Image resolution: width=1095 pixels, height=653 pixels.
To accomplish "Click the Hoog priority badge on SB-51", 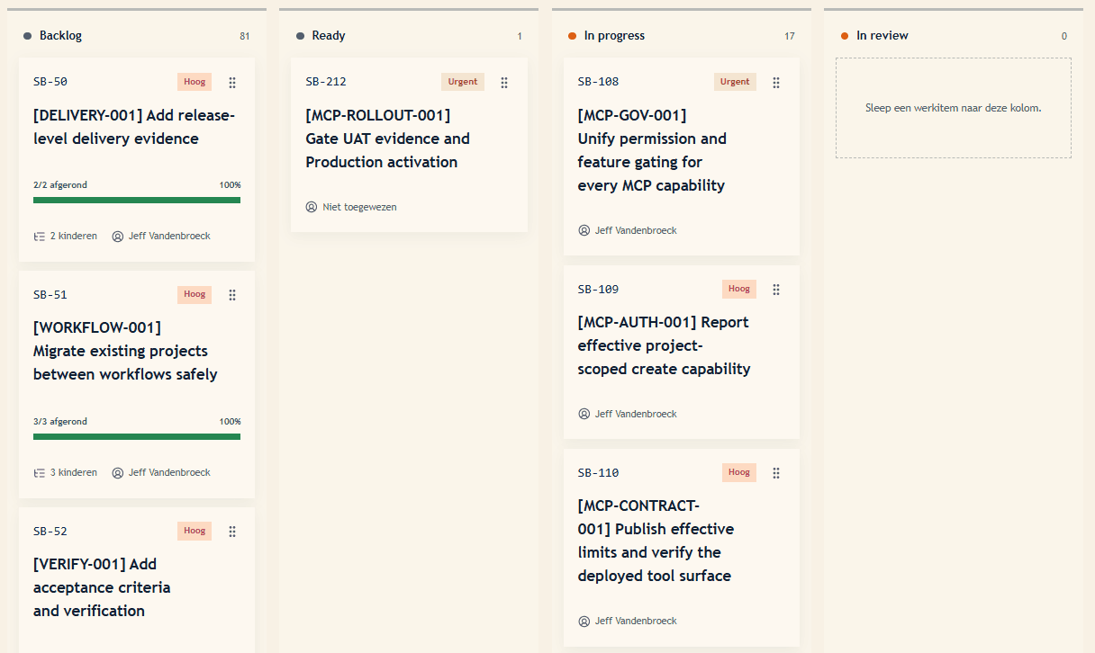I will pyautogui.click(x=195, y=294).
